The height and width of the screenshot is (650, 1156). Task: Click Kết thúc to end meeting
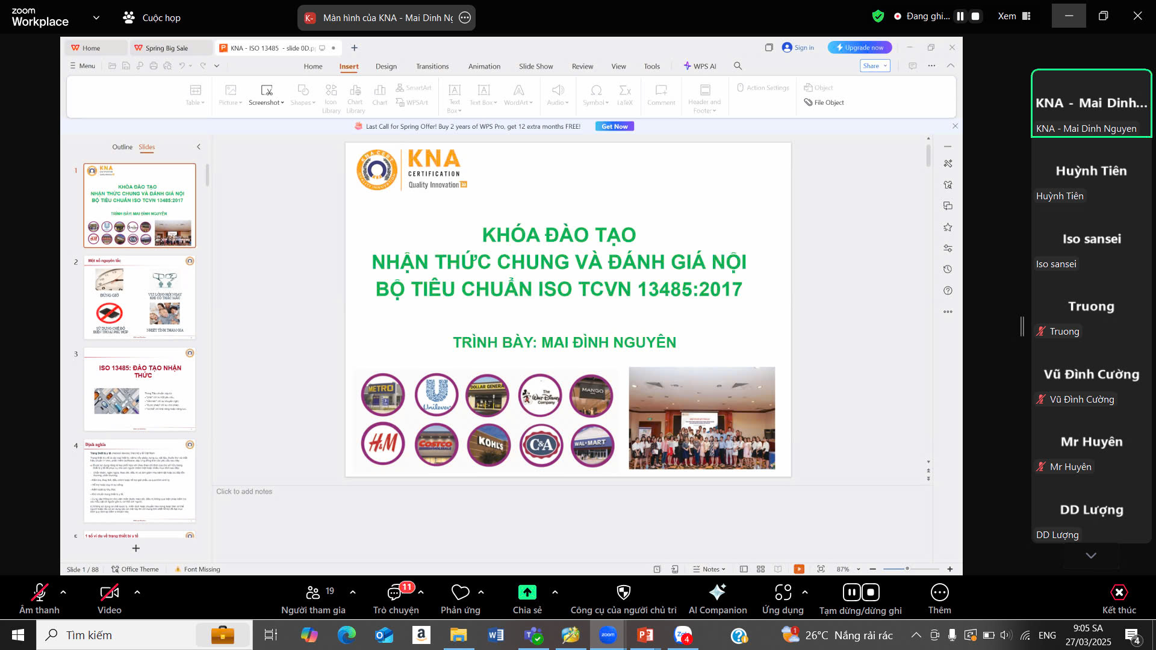[x=1119, y=593]
